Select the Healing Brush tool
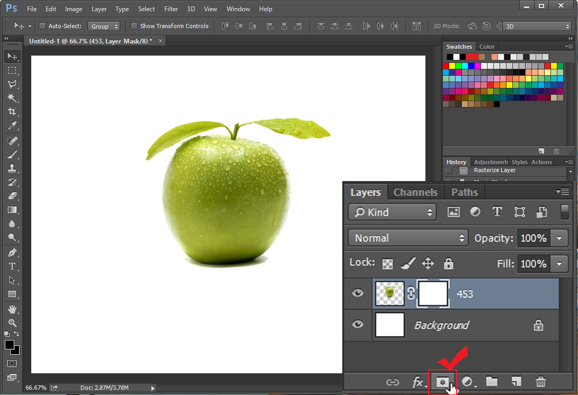 (x=12, y=141)
